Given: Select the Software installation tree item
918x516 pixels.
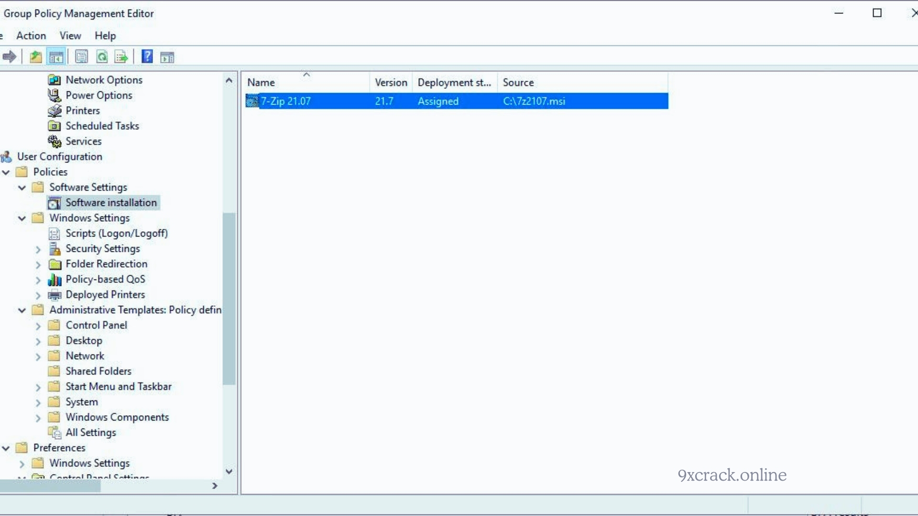Looking at the screenshot, I should [111, 203].
